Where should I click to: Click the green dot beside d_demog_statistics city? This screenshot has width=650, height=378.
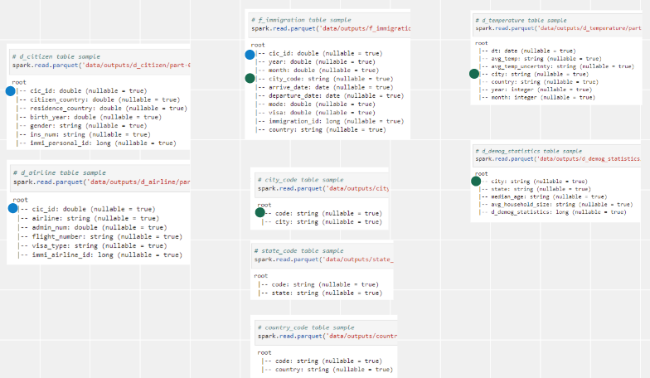pyautogui.click(x=476, y=181)
